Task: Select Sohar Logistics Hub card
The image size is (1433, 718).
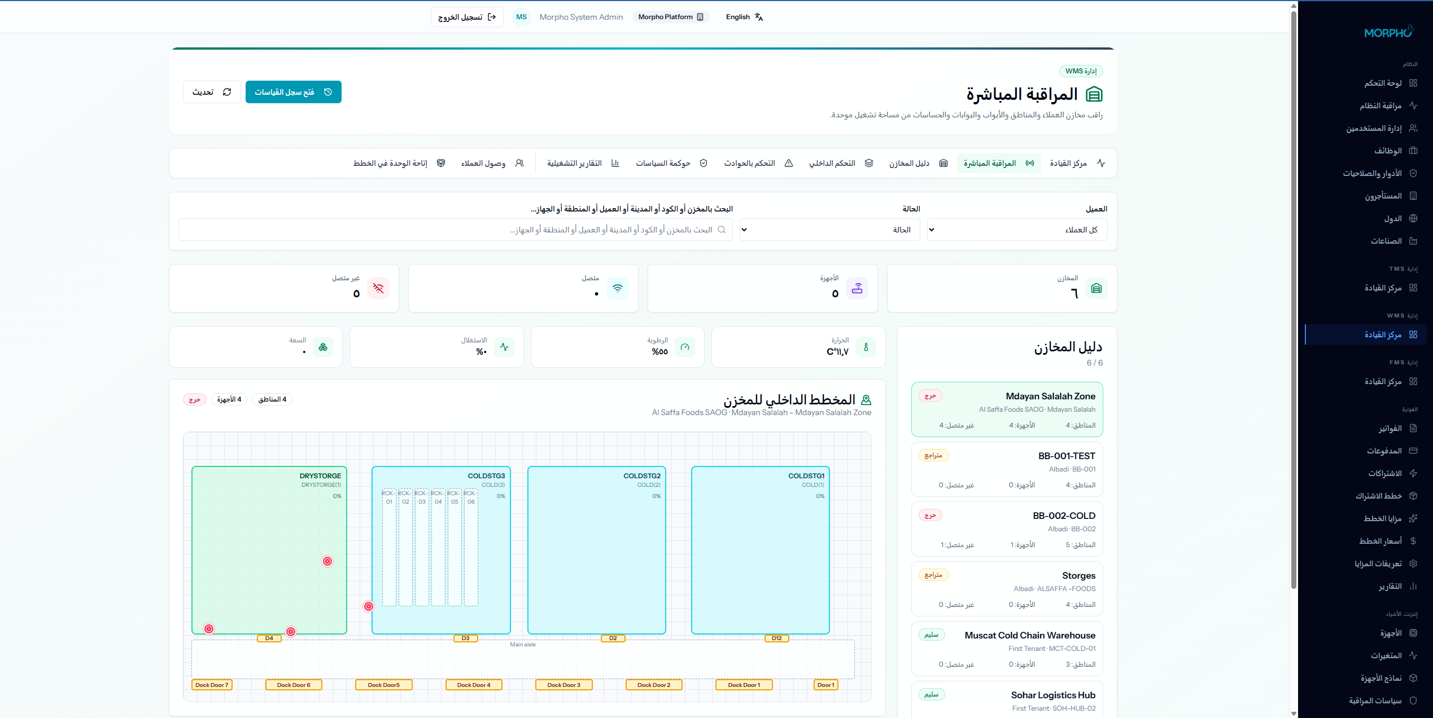Action: (x=1007, y=700)
